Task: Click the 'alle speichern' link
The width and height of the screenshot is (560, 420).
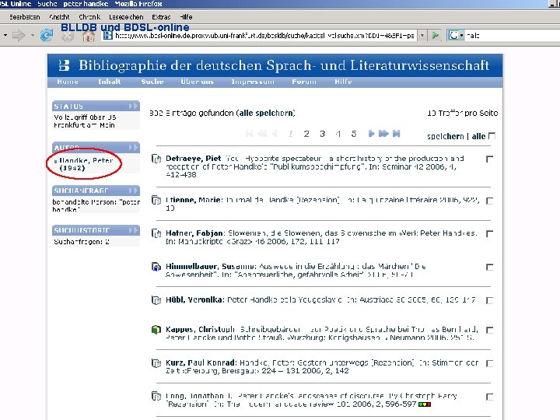Action: 266,114
